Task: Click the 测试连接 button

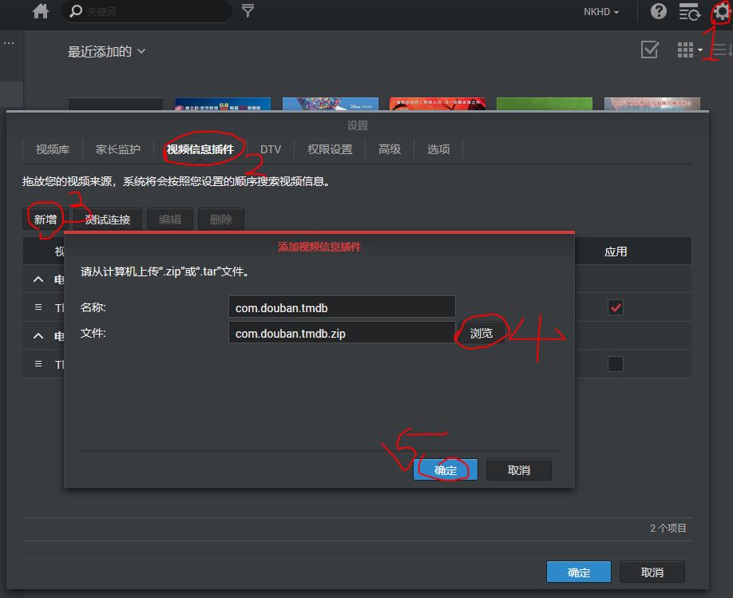Action: point(108,220)
